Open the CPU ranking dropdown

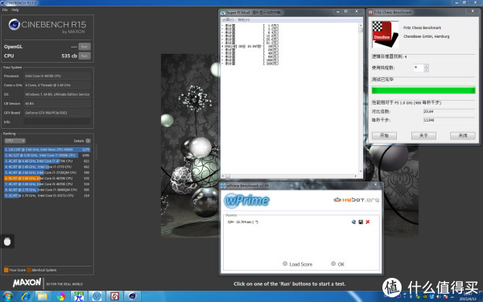click(14, 141)
